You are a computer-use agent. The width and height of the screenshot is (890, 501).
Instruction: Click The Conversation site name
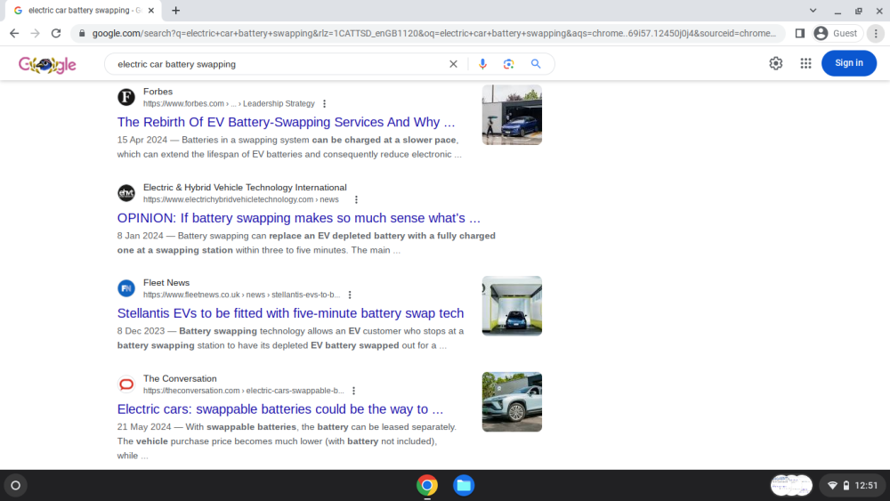pyautogui.click(x=180, y=378)
